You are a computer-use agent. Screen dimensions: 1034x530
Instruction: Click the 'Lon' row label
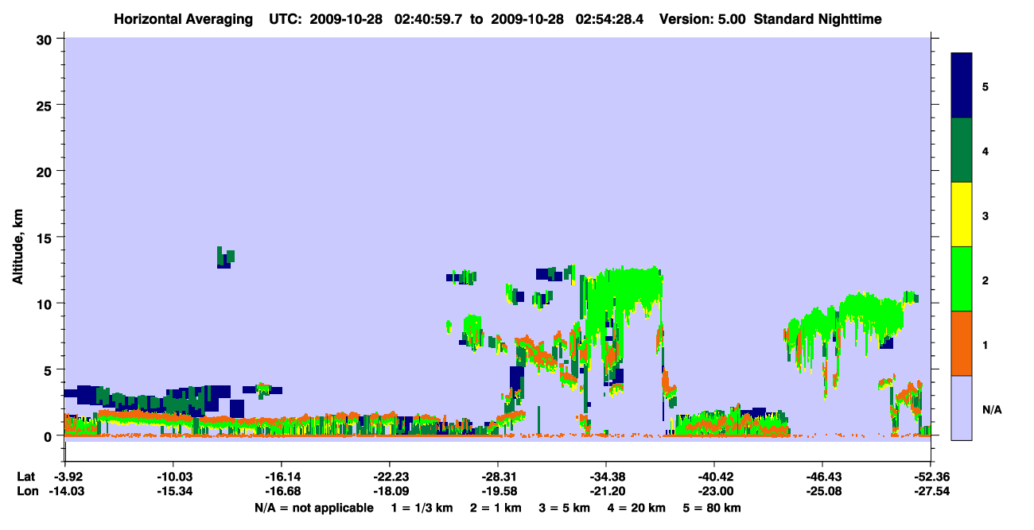(x=26, y=492)
